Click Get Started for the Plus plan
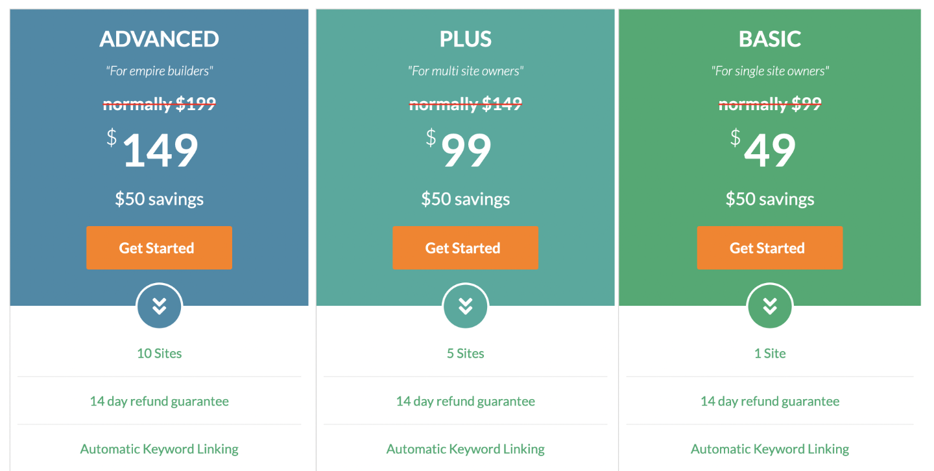The image size is (934, 471). coord(465,247)
